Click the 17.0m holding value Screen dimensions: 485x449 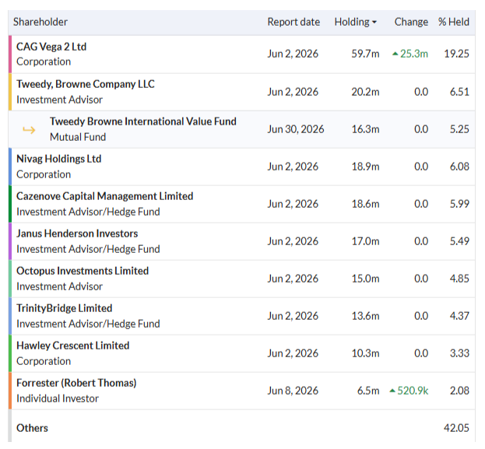(365, 241)
